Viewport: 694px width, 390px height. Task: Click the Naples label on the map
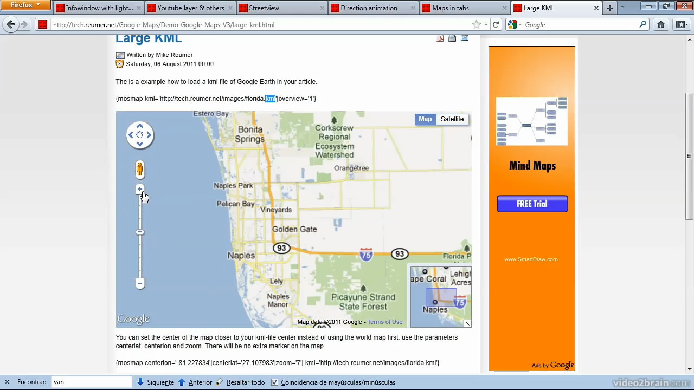(241, 255)
